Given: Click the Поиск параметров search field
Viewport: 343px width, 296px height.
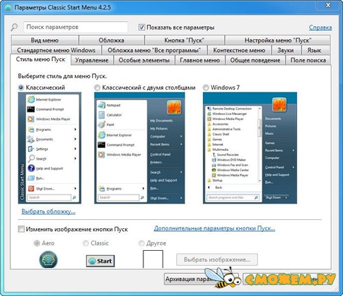Looking at the screenshot, I should pos(75,27).
